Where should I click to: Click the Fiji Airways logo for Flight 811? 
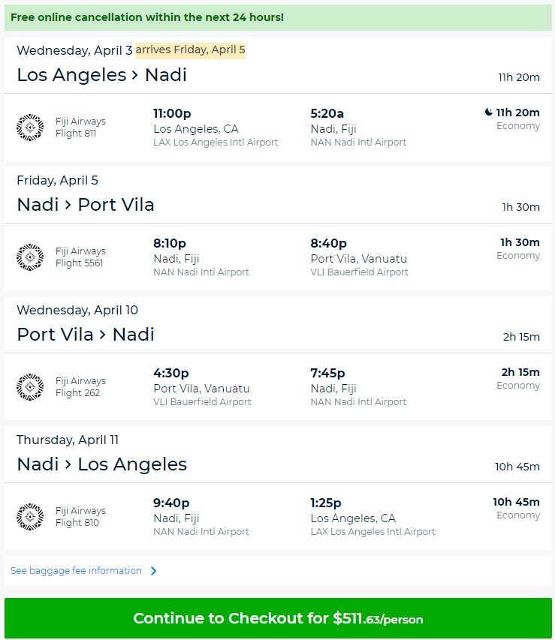[30, 128]
